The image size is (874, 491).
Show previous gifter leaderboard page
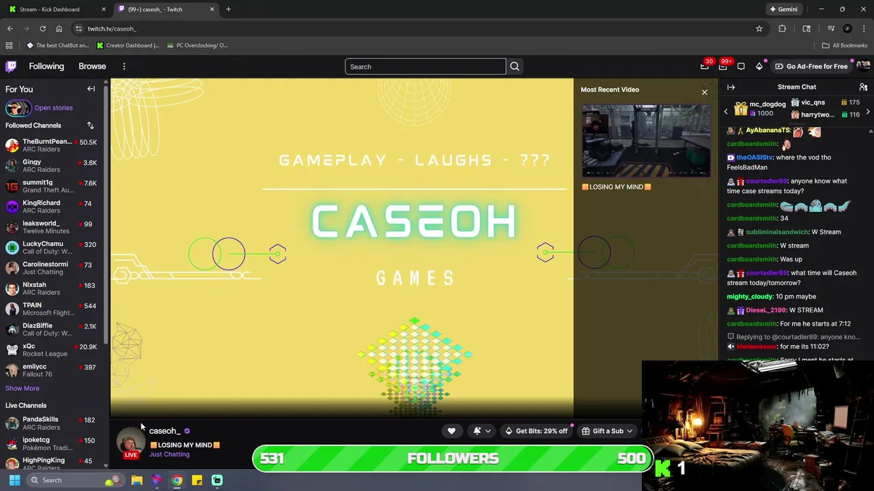pyautogui.click(x=726, y=111)
